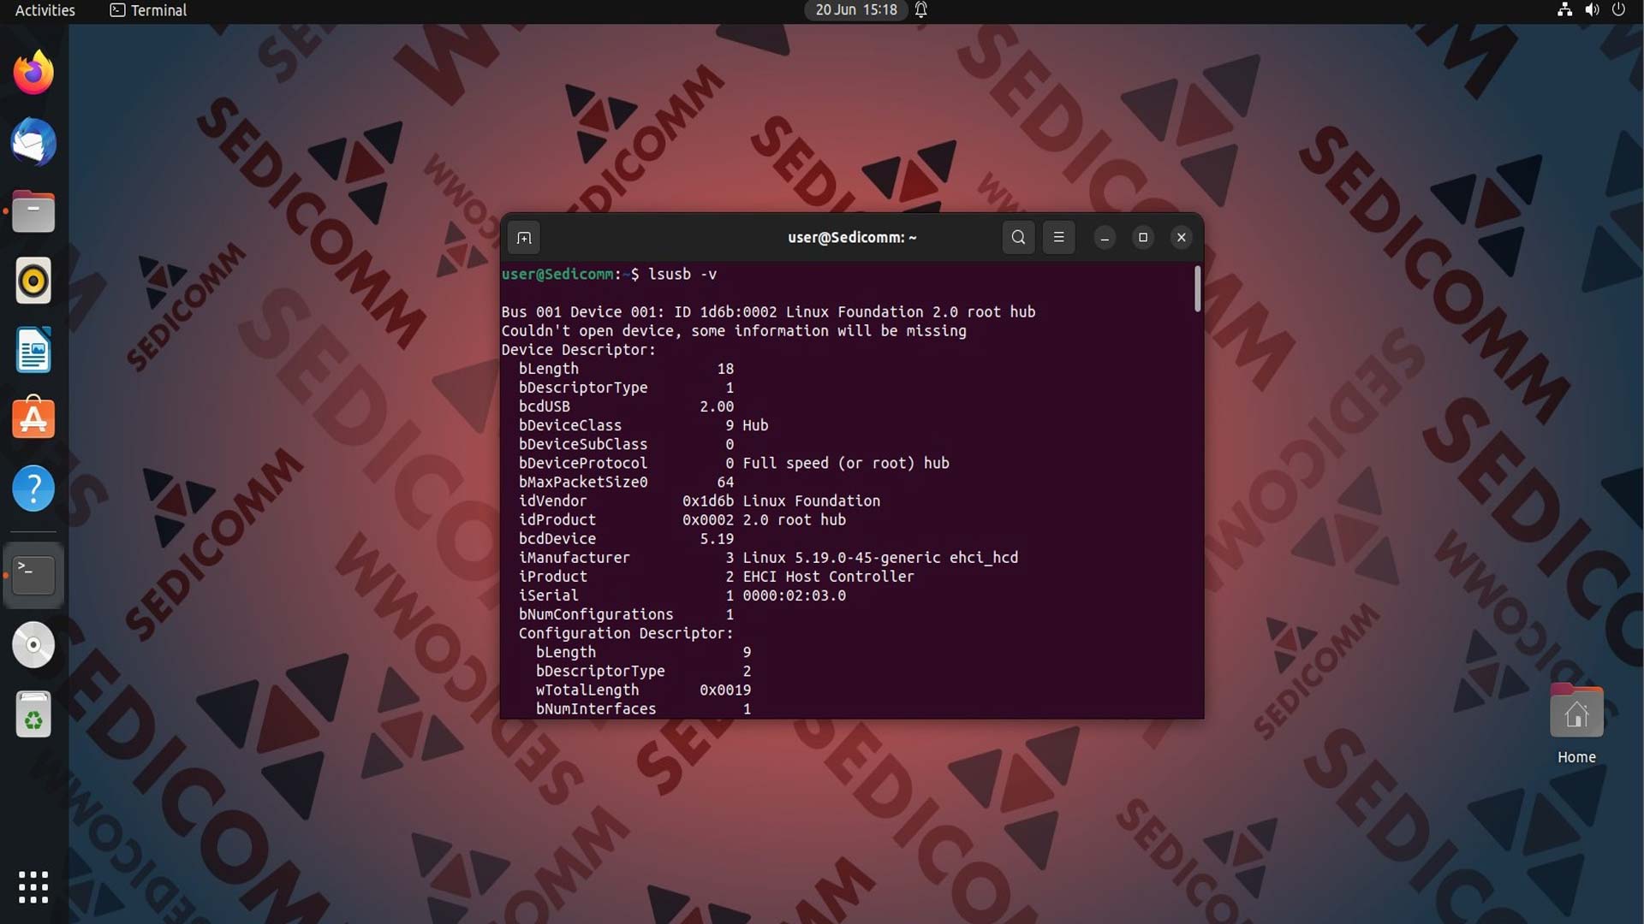This screenshot has height=924, width=1644.
Task: Click the 'bNumConfigurations 1' row
Action: pos(626,614)
